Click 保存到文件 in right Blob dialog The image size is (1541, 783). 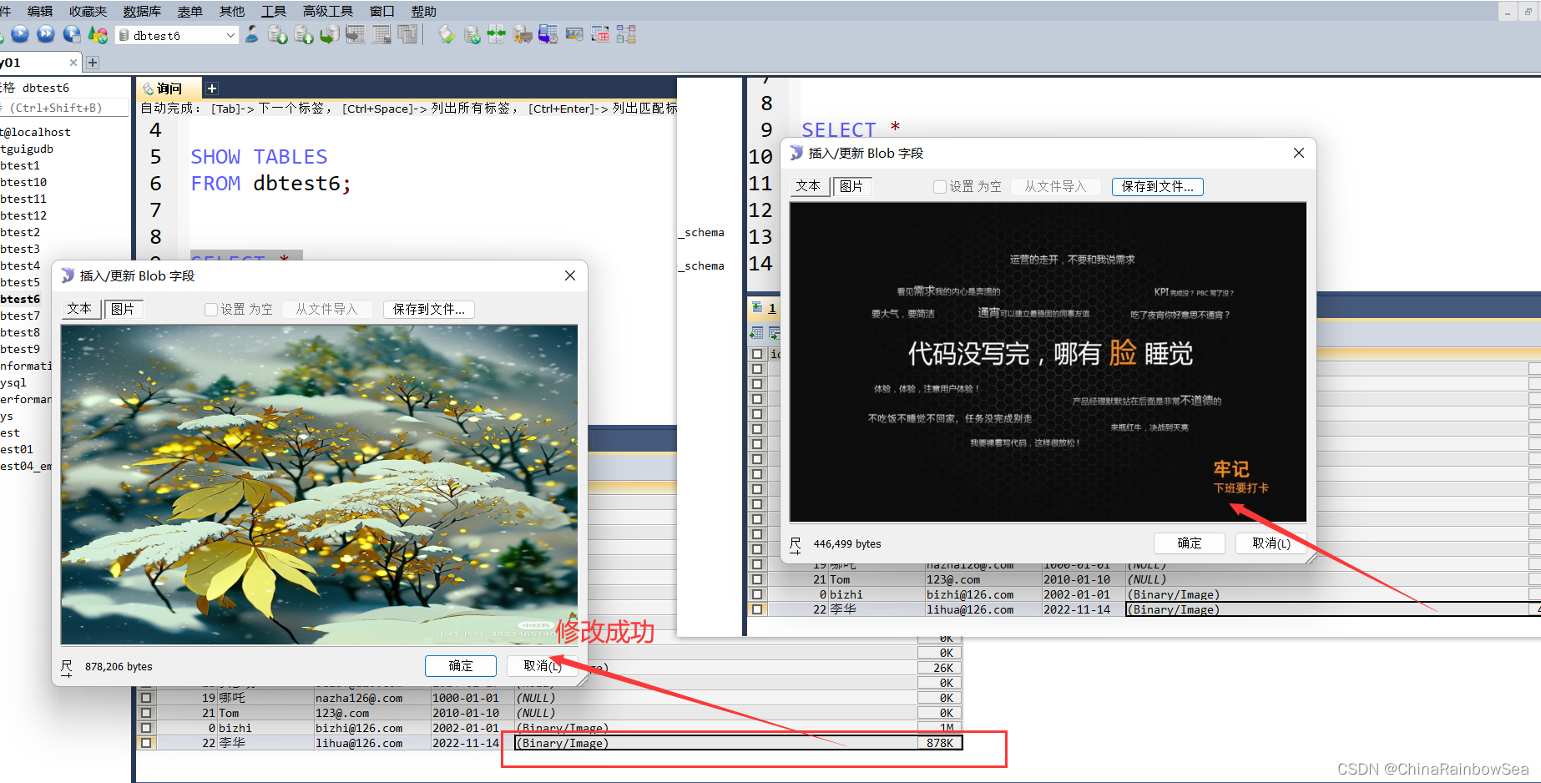pos(1158,186)
